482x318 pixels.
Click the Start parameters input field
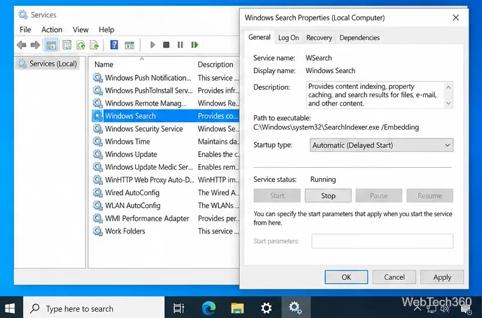click(x=382, y=241)
